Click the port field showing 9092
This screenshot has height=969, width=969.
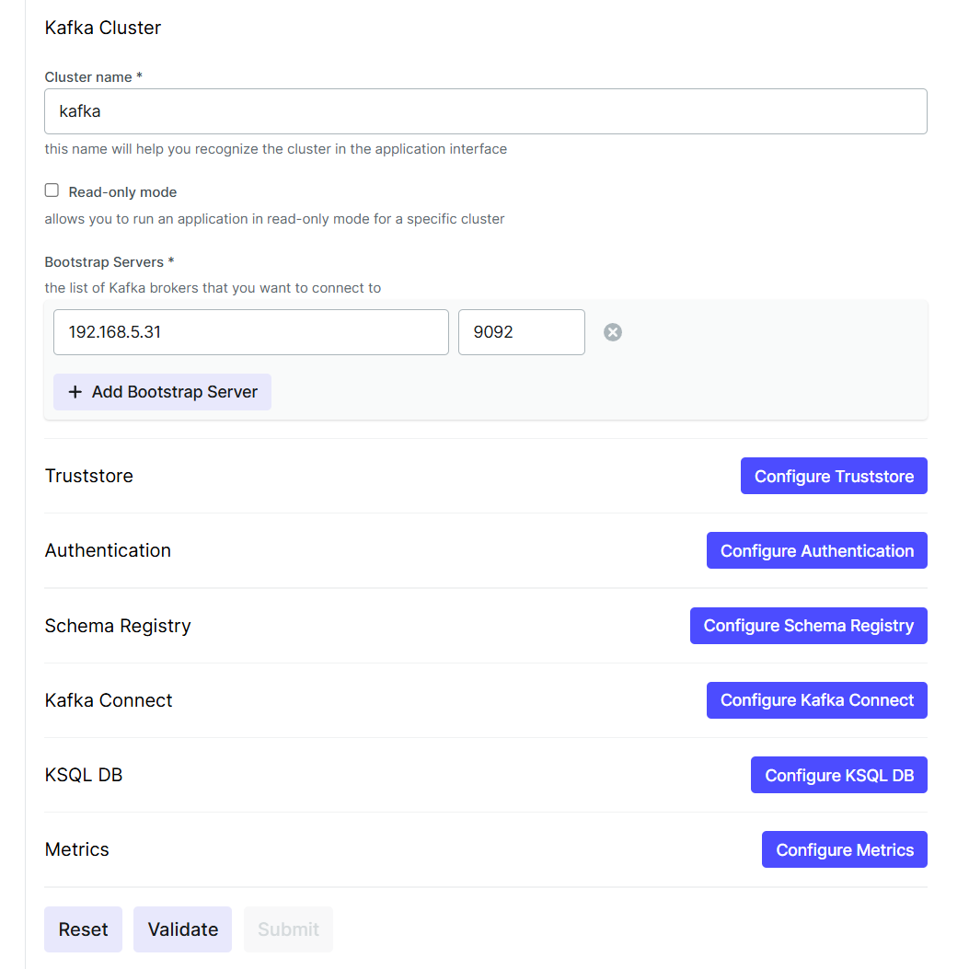click(x=522, y=332)
